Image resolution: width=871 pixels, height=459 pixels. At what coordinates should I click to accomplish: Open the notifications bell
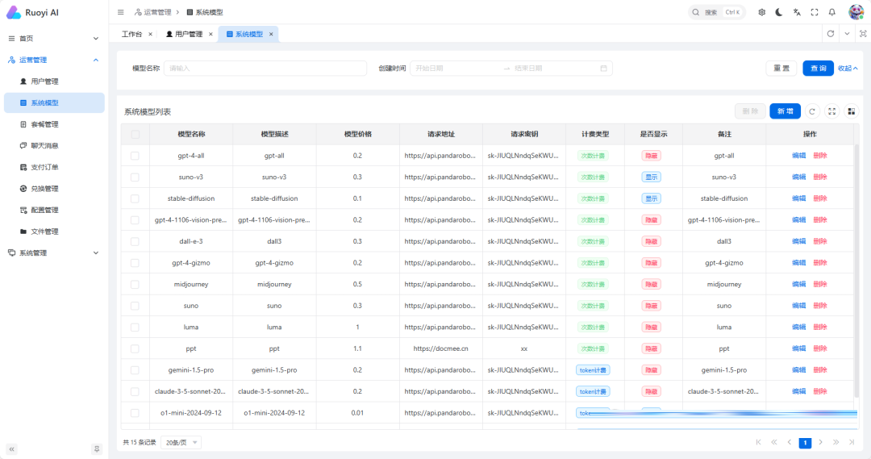[x=832, y=12]
